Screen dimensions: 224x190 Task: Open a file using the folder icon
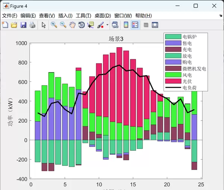click(14, 25)
